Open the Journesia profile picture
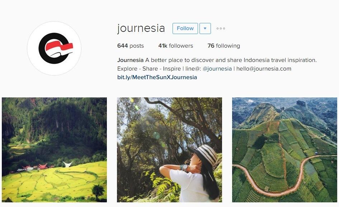The width and height of the screenshot is (339, 207). click(54, 48)
